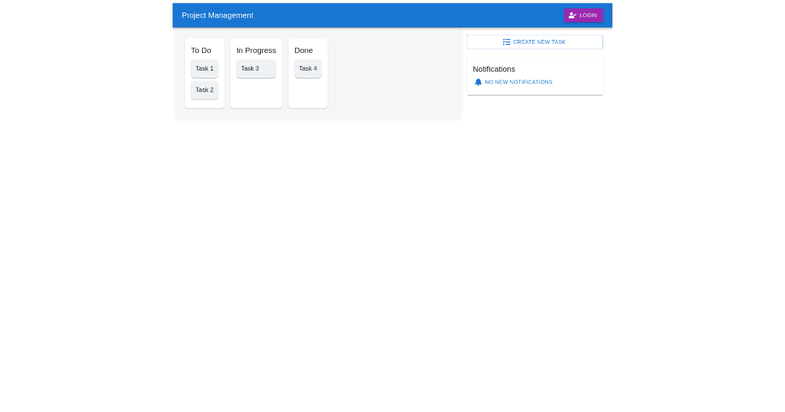Click the Task 3 card in In Progress

256,69
